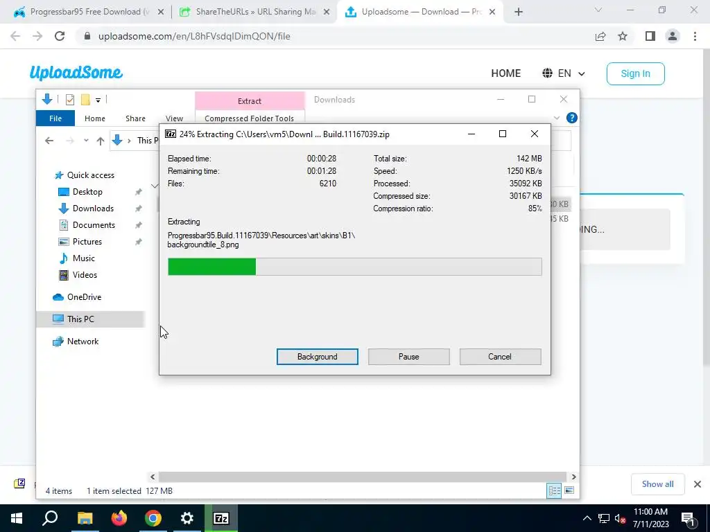710x532 pixels.
Task: Click Explorer back navigation arrow
Action: pos(49,141)
